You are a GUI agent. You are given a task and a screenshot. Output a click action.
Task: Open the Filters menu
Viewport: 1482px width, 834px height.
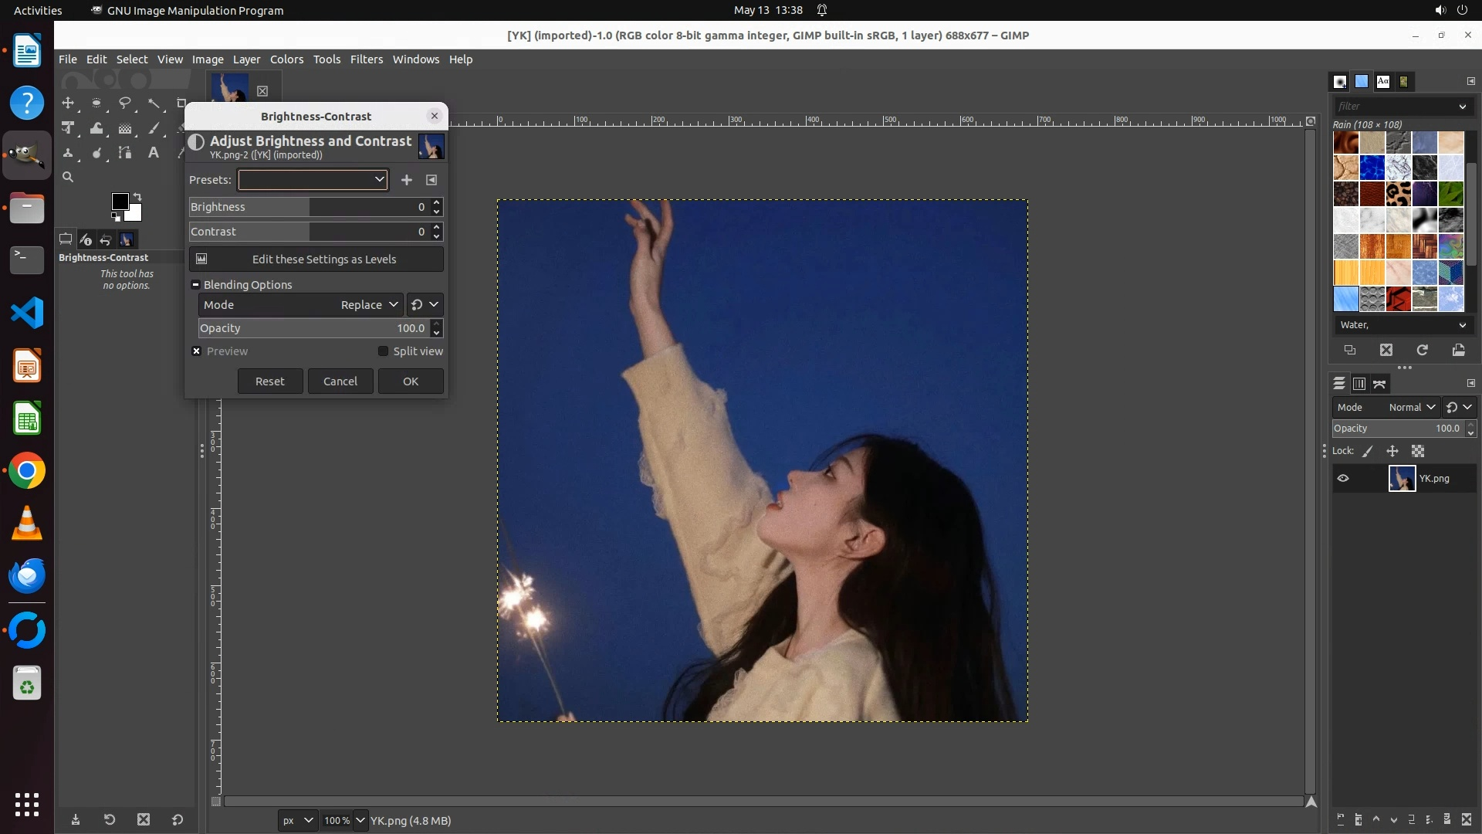366,59
